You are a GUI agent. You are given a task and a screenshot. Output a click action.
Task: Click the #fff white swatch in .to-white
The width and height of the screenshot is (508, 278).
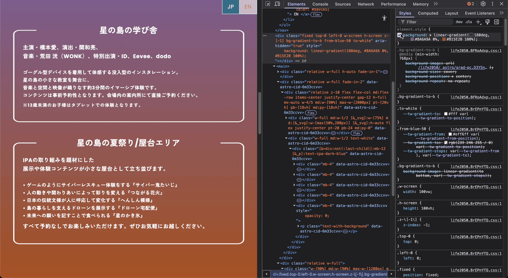pos(446,114)
